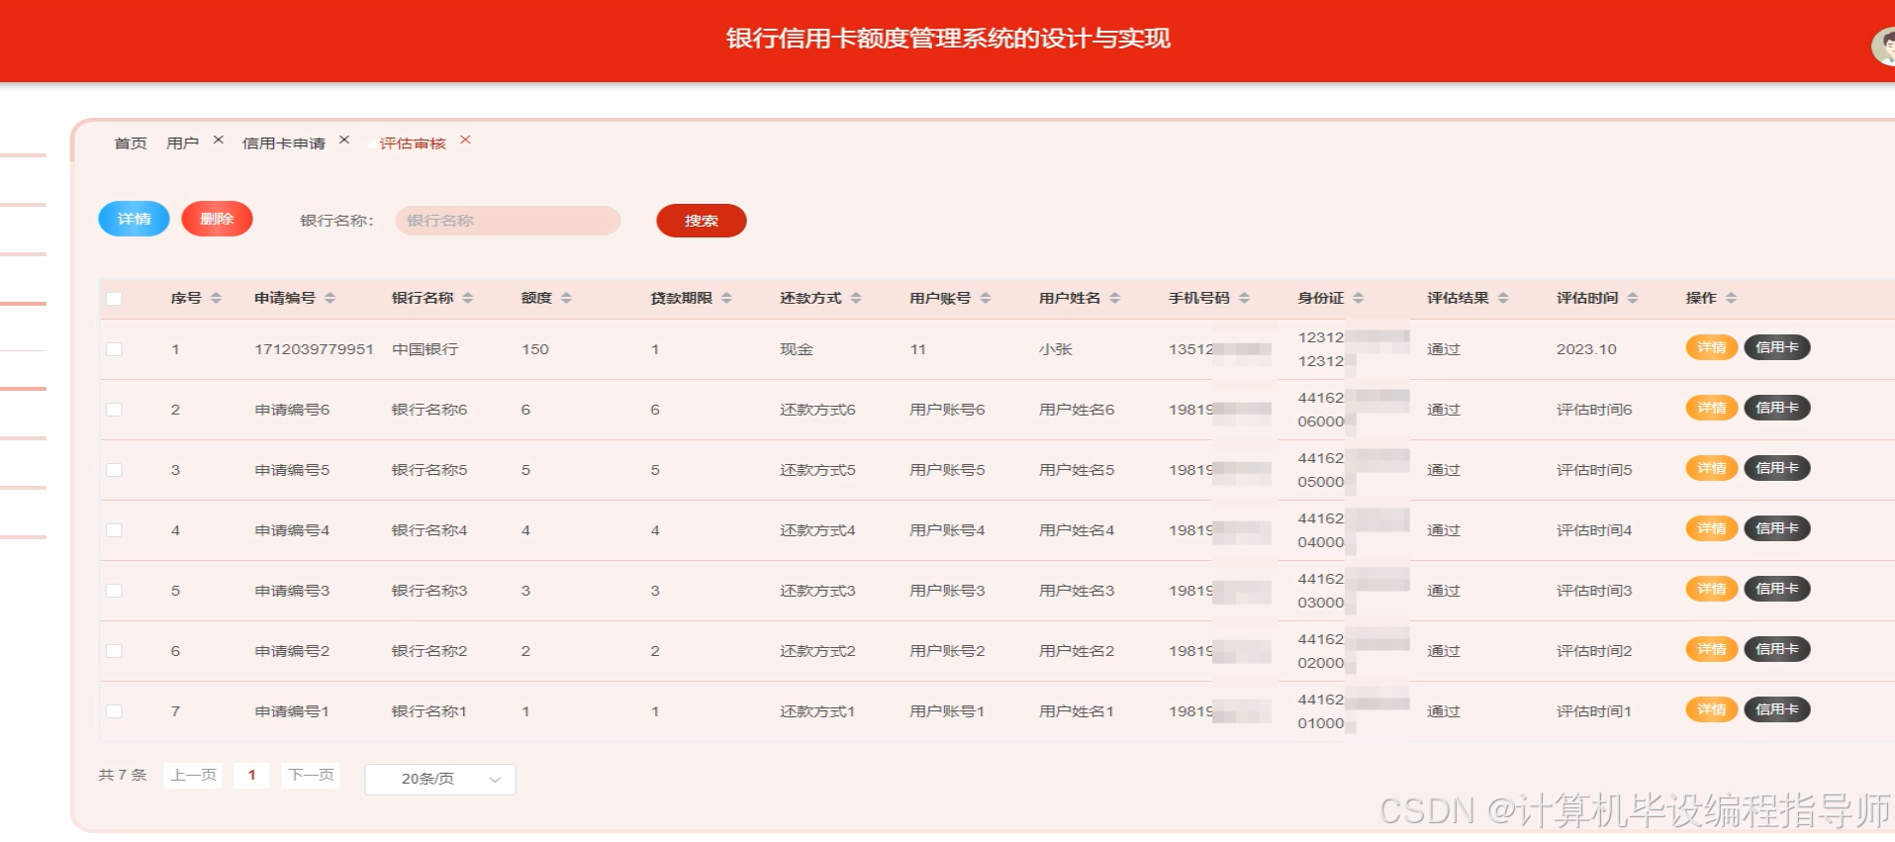Check the 申请编号3 row checkbox
The height and width of the screenshot is (842, 1895).
pos(114,591)
